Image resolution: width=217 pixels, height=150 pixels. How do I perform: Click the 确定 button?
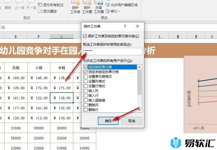[108, 121]
